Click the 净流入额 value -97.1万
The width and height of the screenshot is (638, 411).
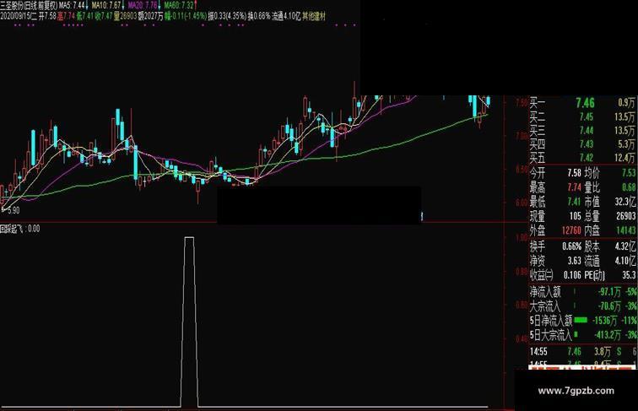click(x=609, y=292)
